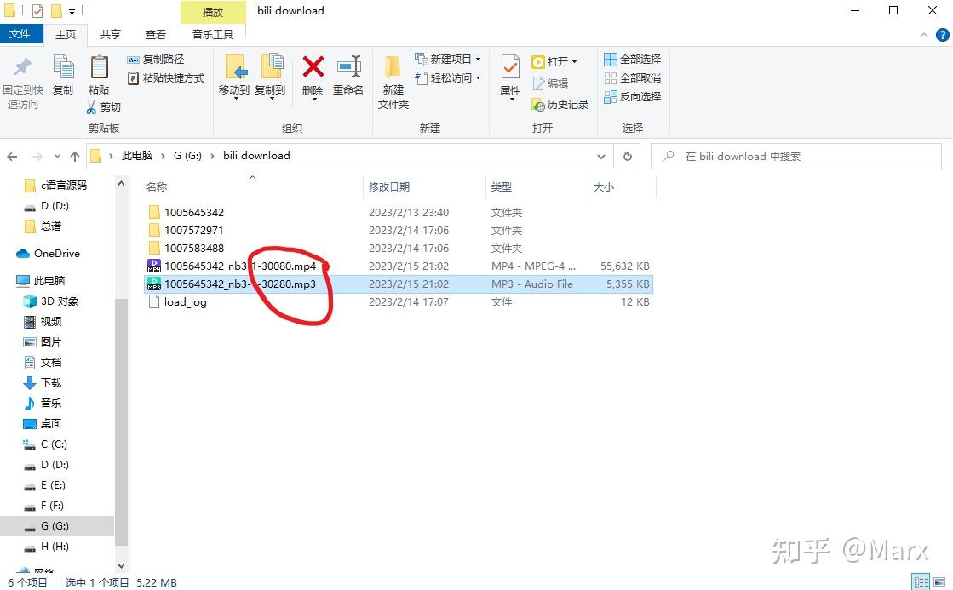The image size is (953, 590).
Task: Click the Up one level arrow
Action: [75, 157]
